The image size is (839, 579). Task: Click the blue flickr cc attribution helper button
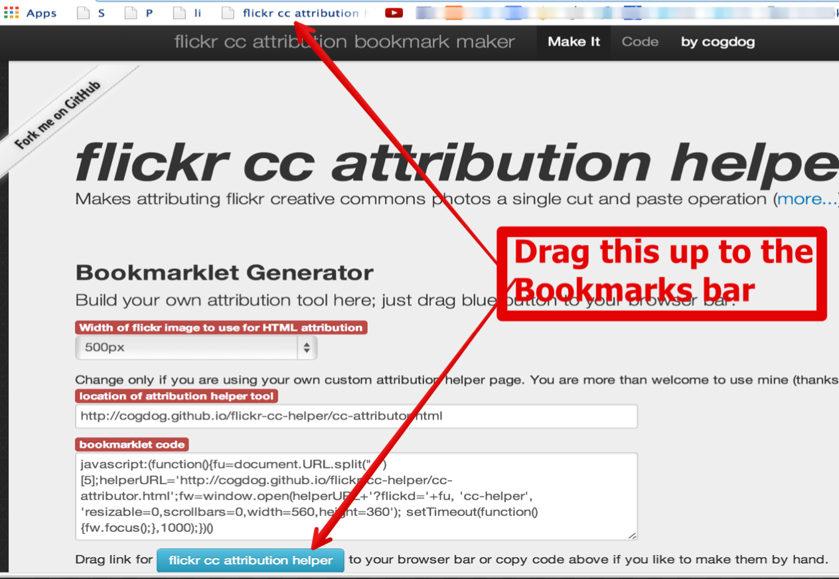click(x=251, y=560)
